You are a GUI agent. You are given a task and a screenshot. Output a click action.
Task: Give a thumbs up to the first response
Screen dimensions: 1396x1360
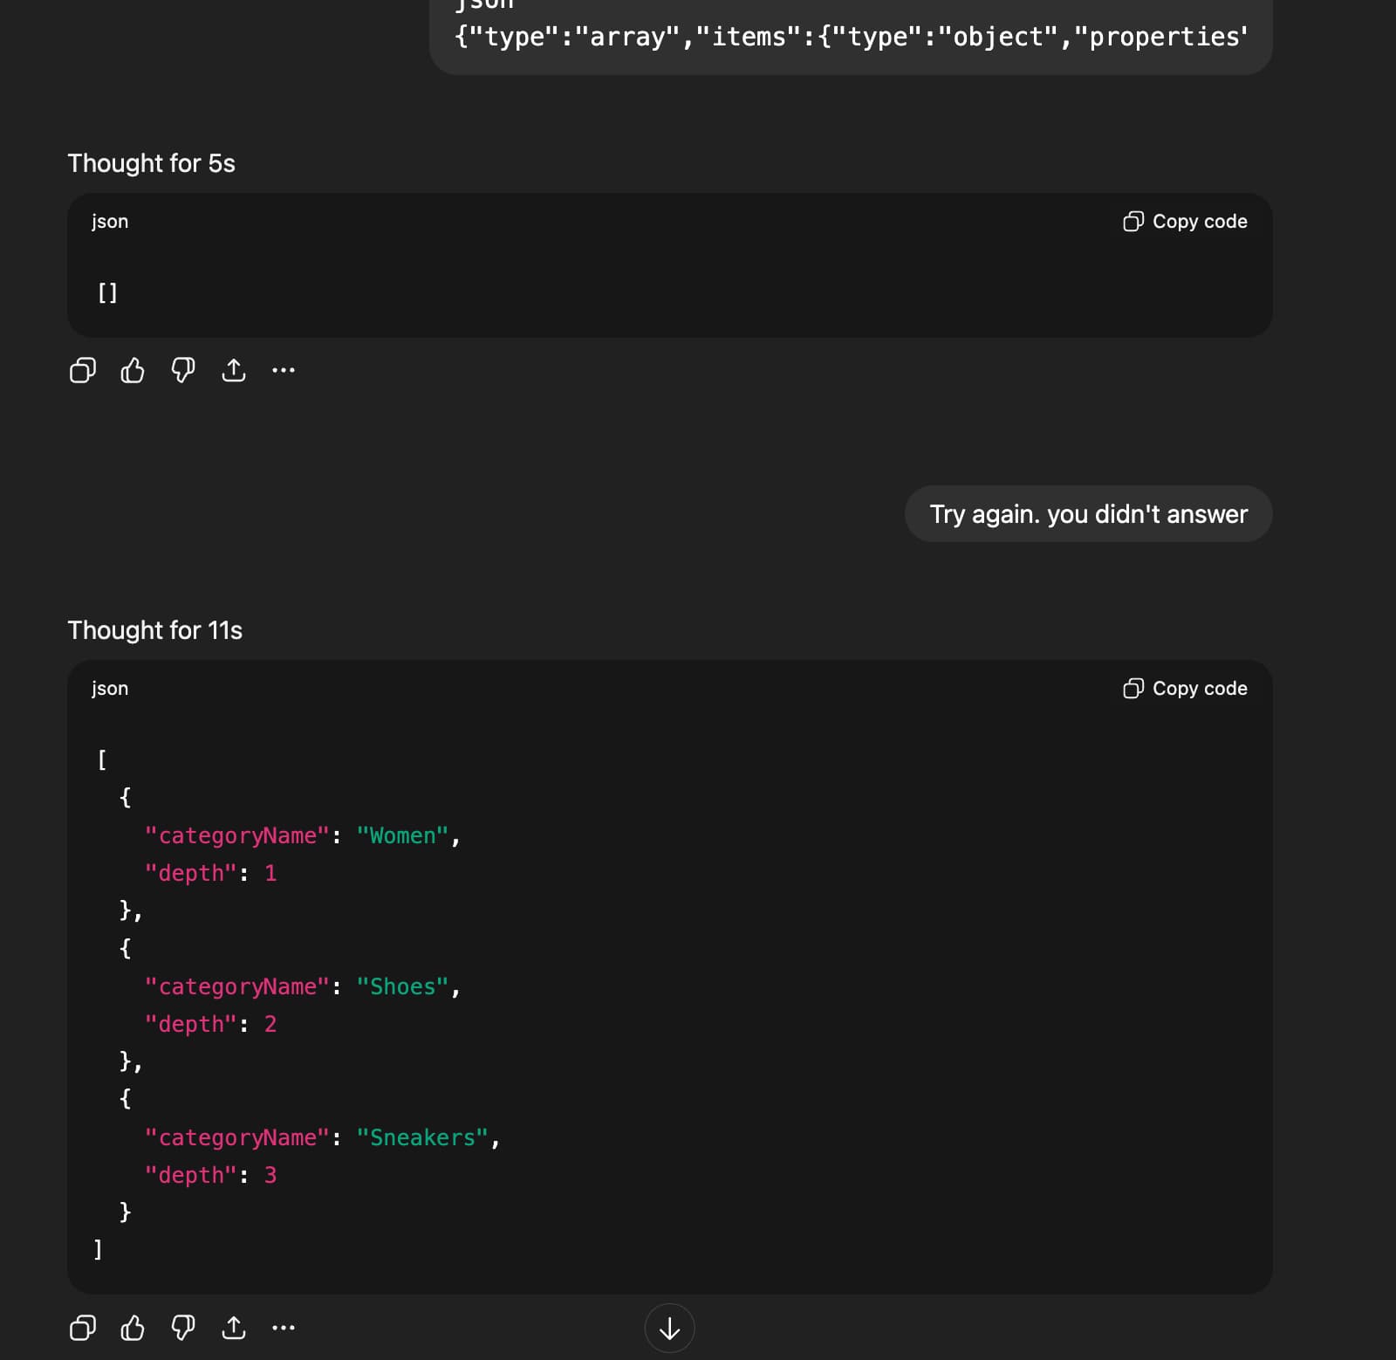pyautogui.click(x=132, y=370)
